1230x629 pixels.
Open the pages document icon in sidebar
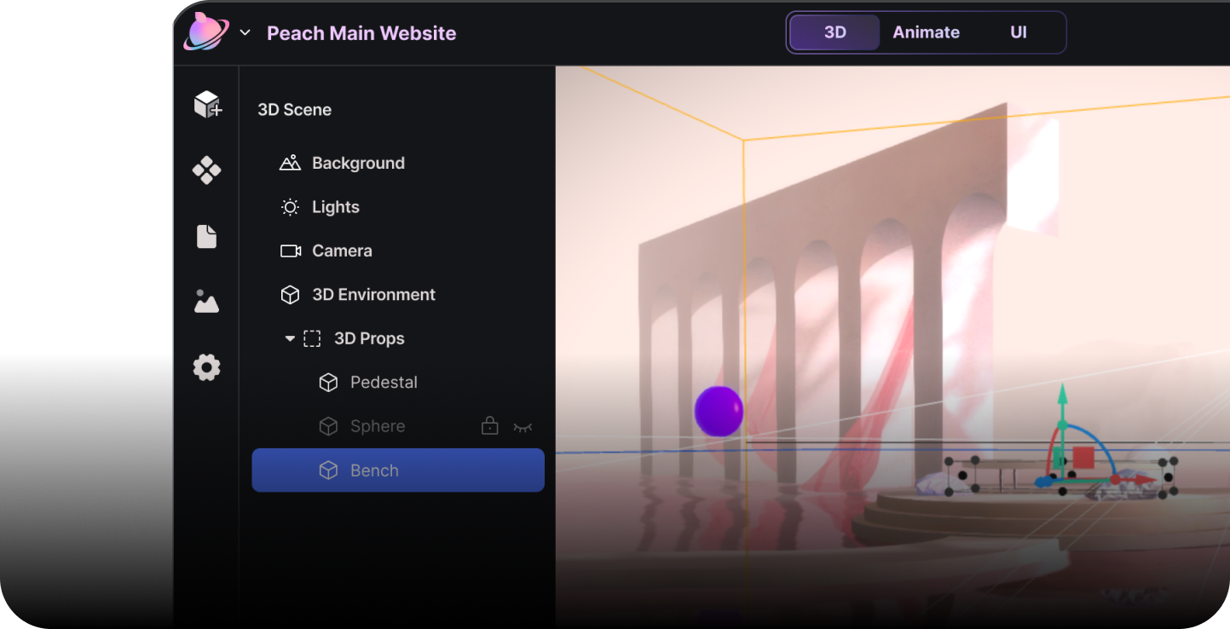pos(206,236)
